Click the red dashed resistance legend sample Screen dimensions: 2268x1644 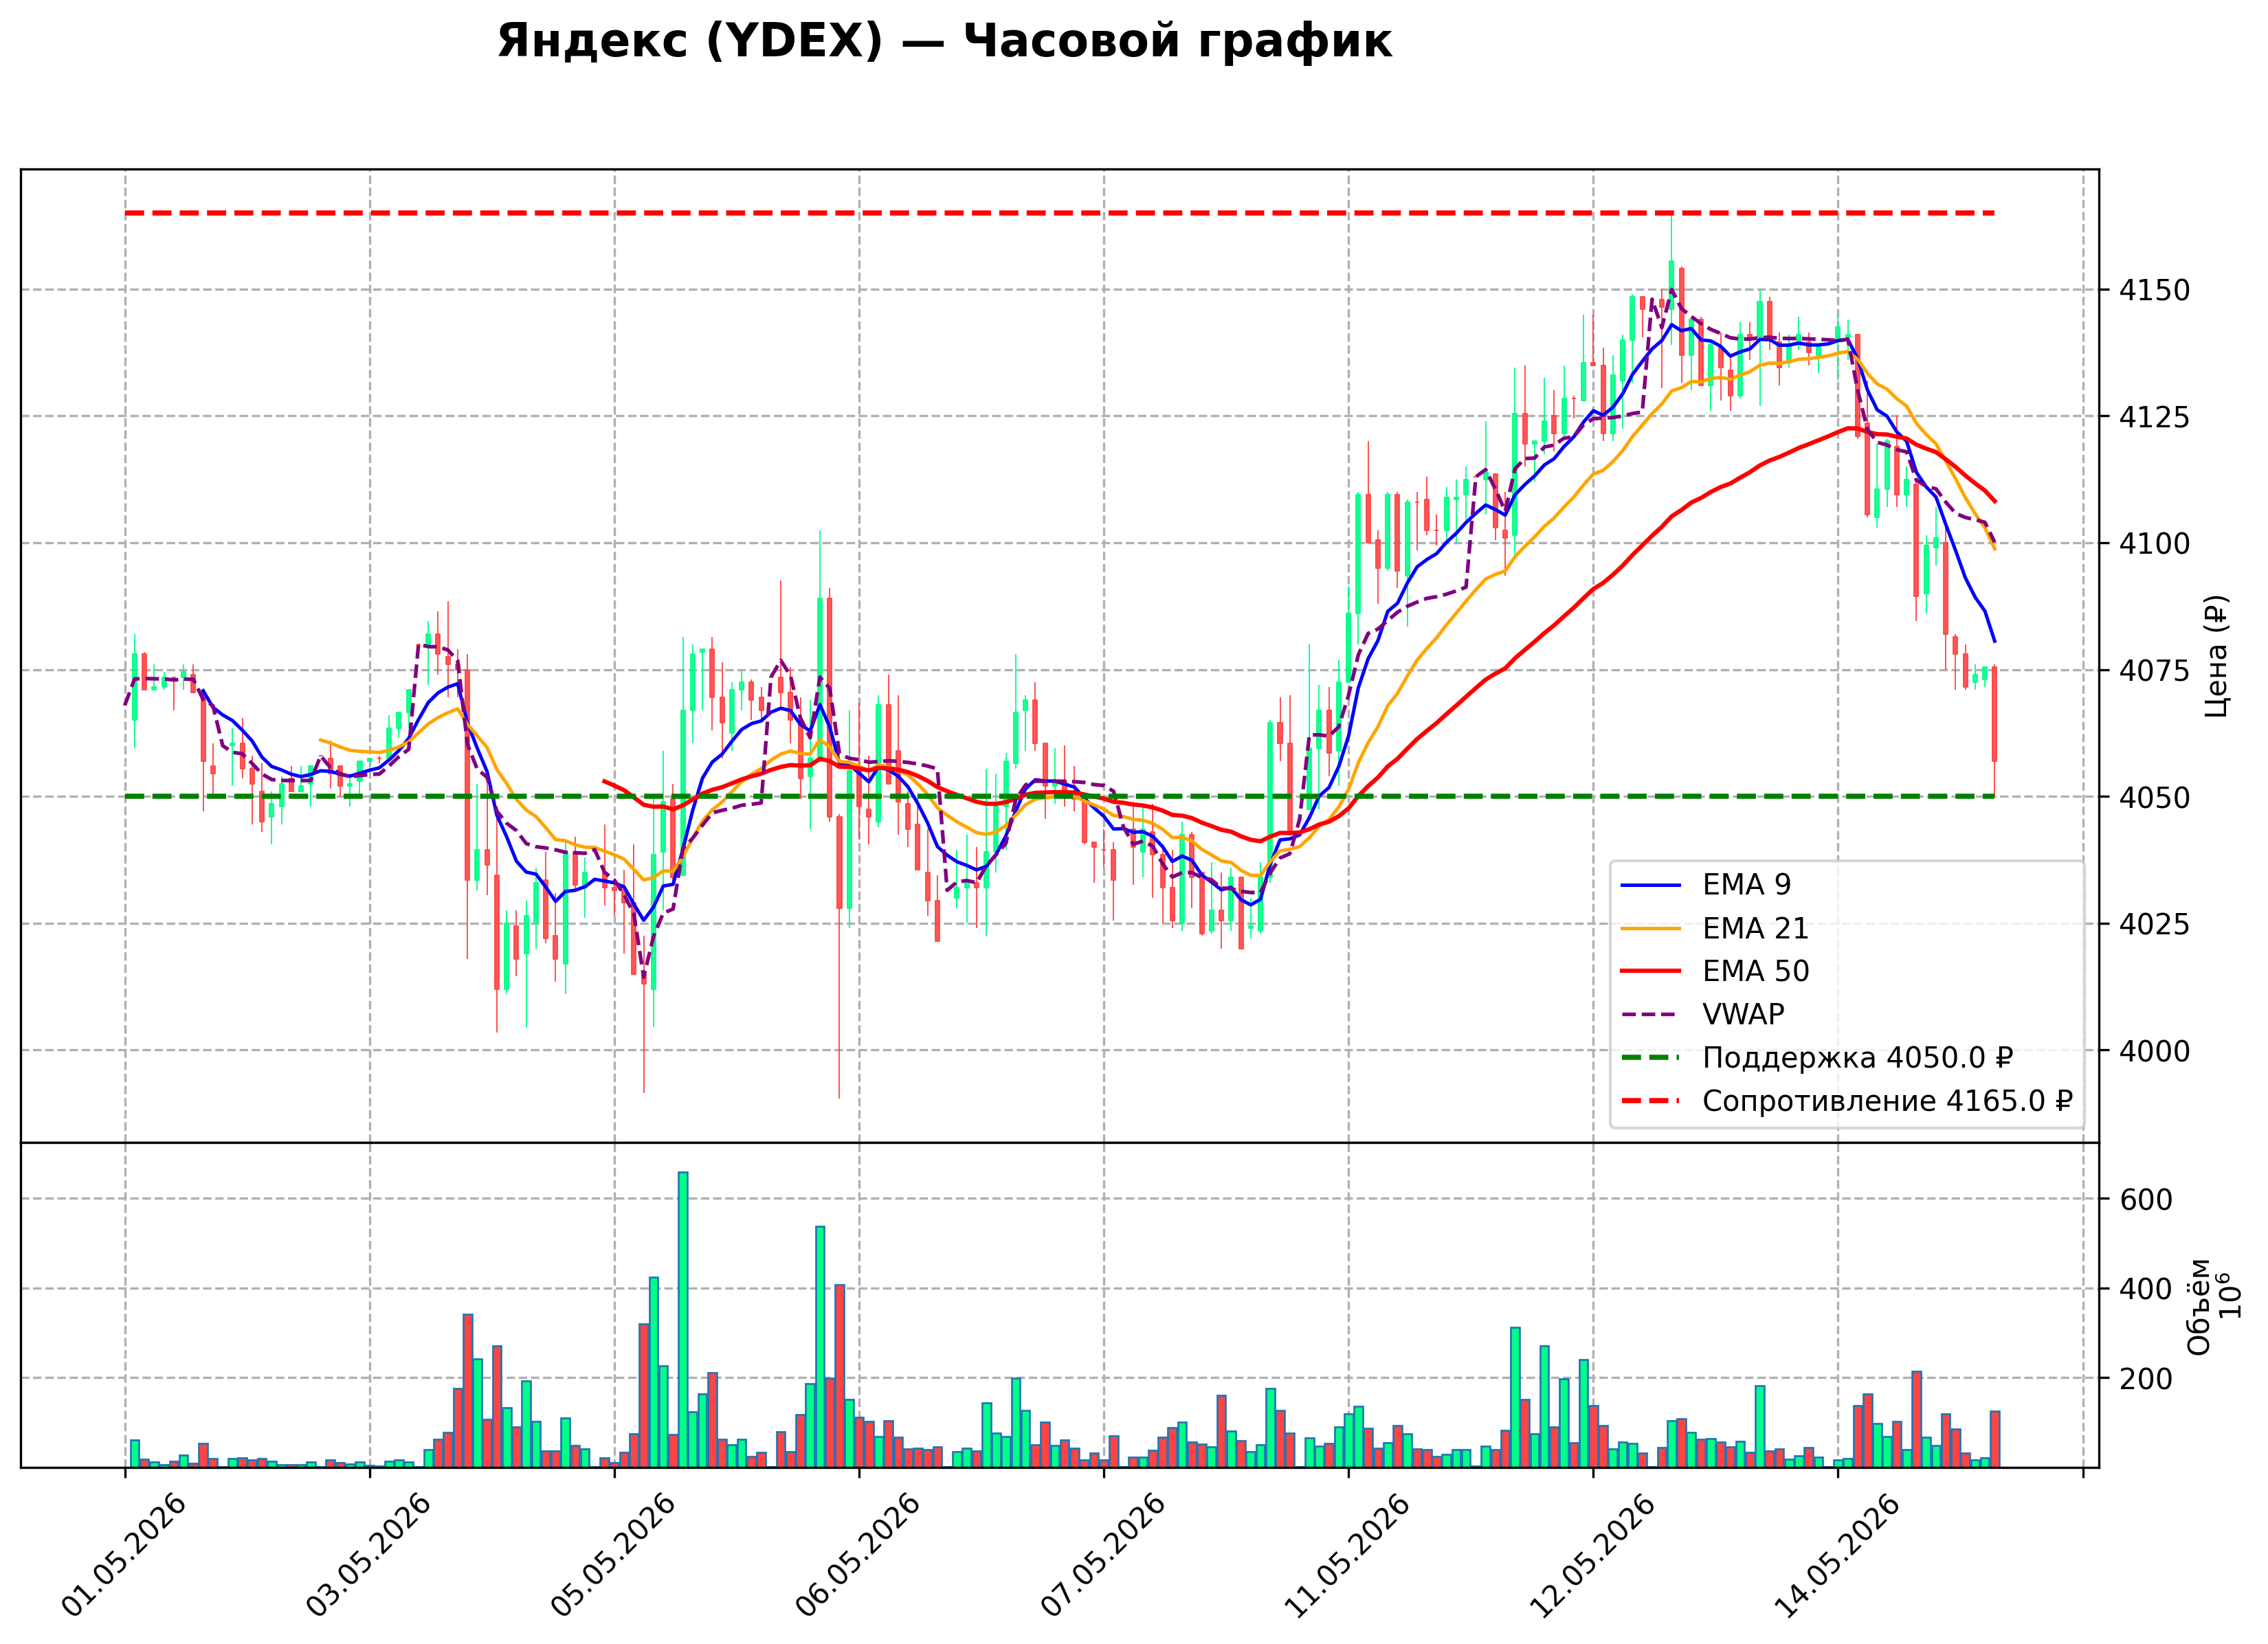[x=1651, y=1101]
